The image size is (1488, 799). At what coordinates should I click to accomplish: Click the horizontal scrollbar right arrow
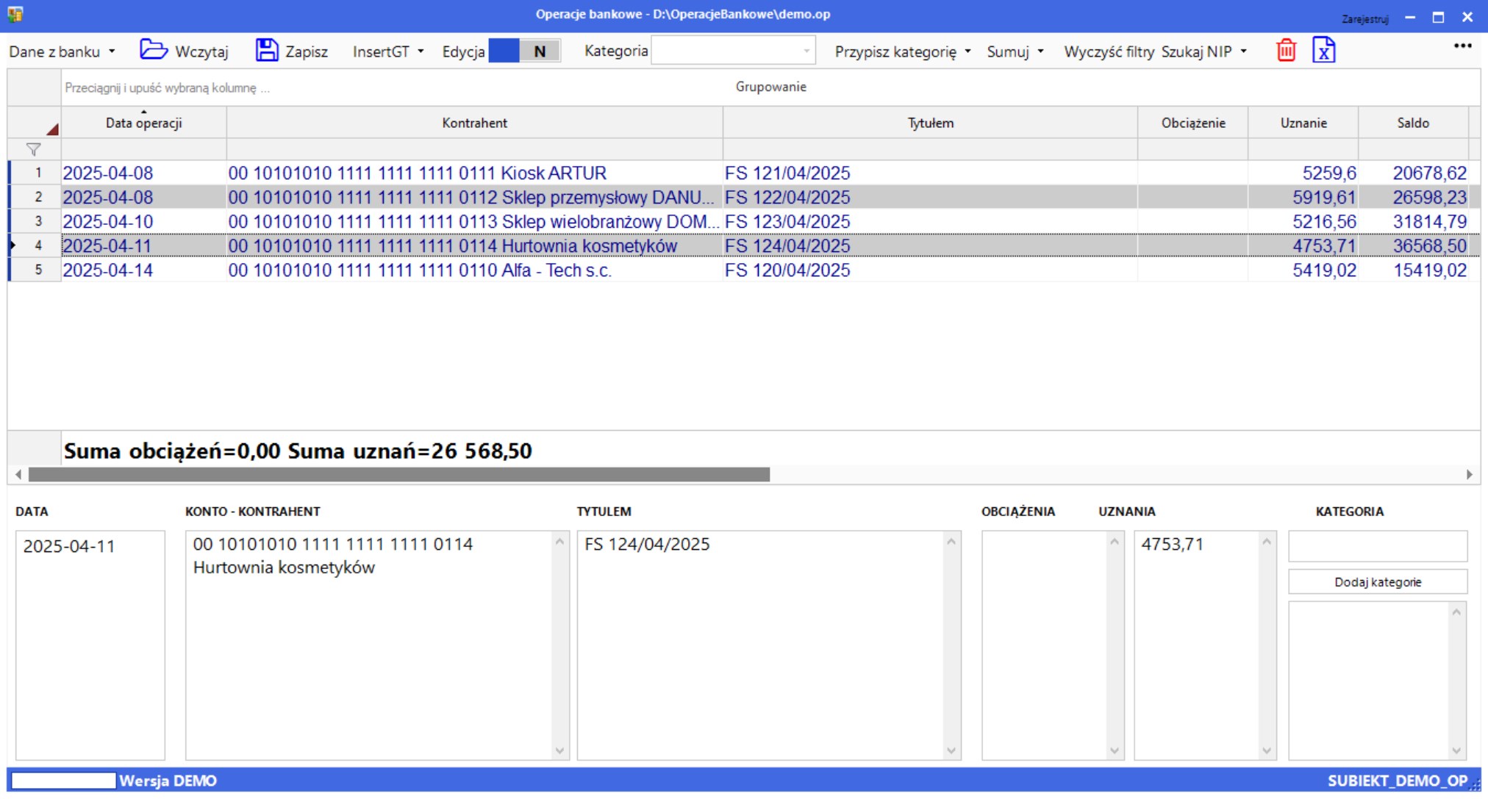1469,474
